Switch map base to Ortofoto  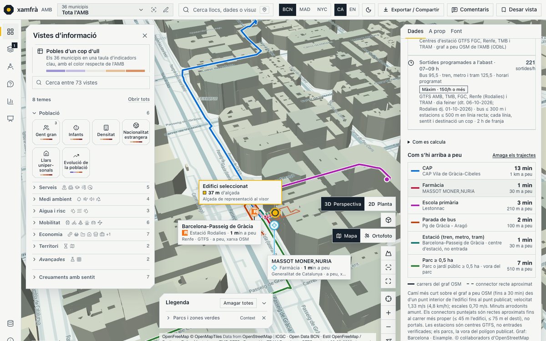click(378, 236)
